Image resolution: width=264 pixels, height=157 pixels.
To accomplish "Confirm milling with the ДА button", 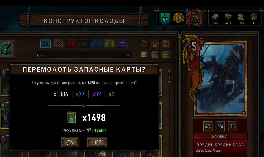I will pos(70,142).
